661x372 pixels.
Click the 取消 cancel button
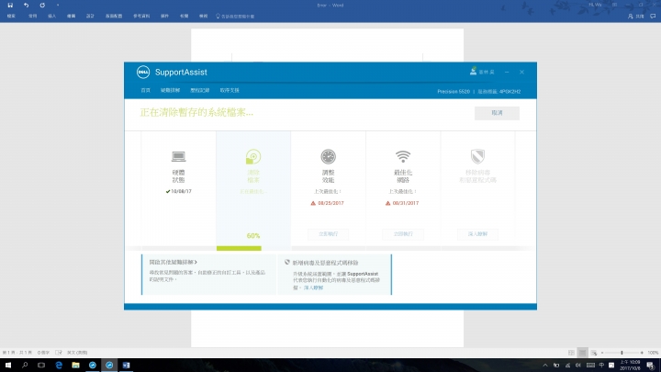[x=497, y=113]
